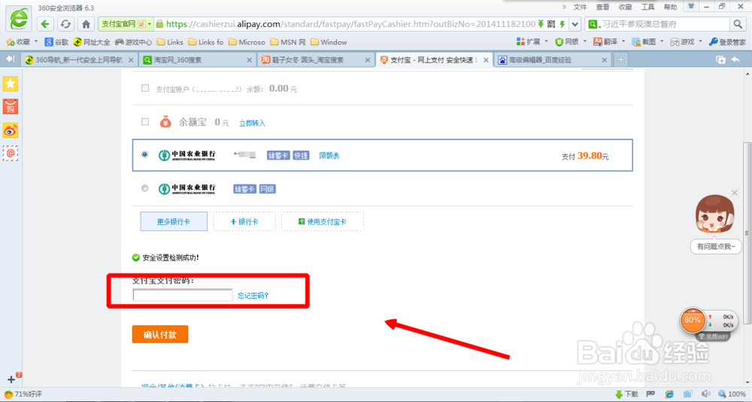
Task: Click the 忘记密码? link
Action: coord(253,295)
